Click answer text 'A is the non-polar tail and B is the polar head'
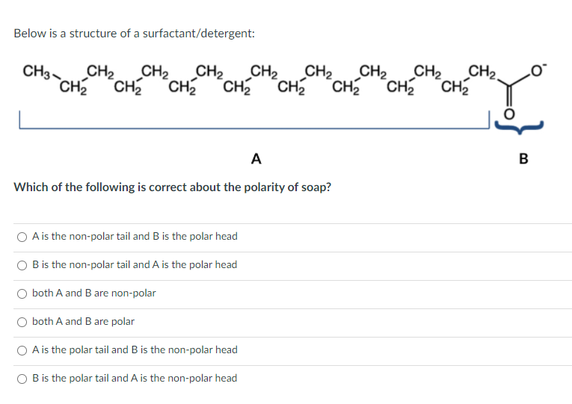 [135, 237]
